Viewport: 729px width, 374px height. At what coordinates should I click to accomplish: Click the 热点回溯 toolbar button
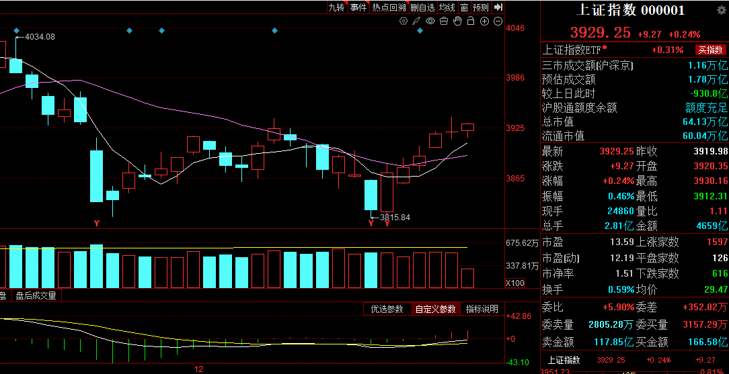pos(389,7)
